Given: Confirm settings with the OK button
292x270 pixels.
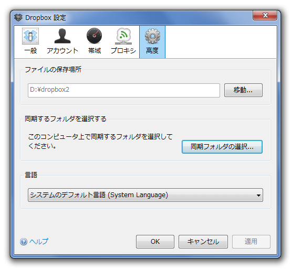Looking at the screenshot, I should pyautogui.click(x=155, y=242).
